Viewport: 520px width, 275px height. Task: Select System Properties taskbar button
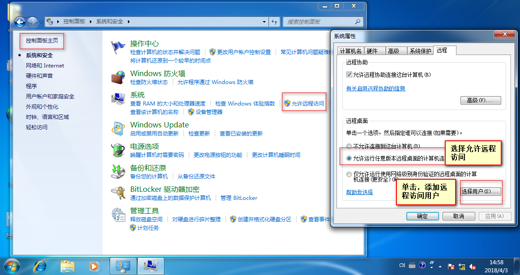pos(150,266)
